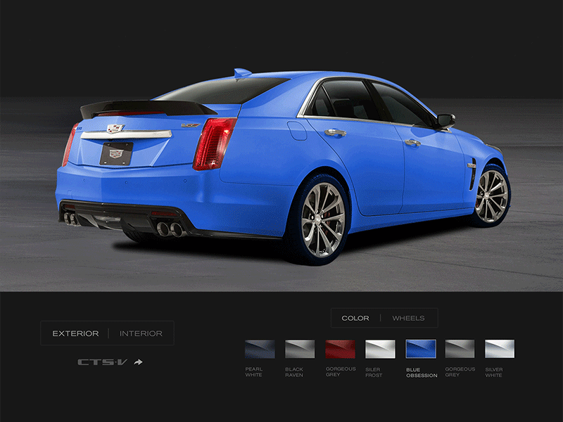The image size is (563, 422).
Task: Choose the Pearl White color swatch
Action: (260, 349)
